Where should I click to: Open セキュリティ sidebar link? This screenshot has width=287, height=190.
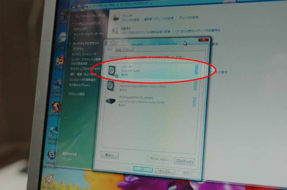click(80, 29)
